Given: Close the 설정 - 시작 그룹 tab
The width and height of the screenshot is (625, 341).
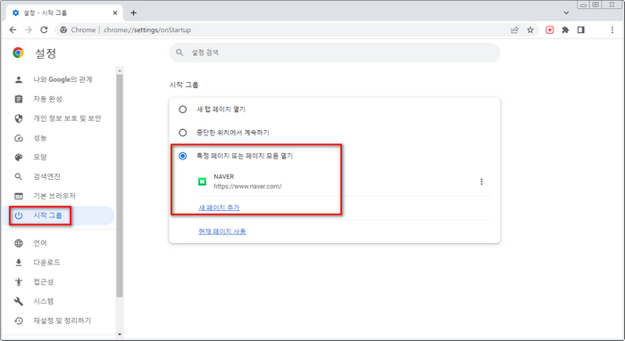Looking at the screenshot, I should click(115, 12).
